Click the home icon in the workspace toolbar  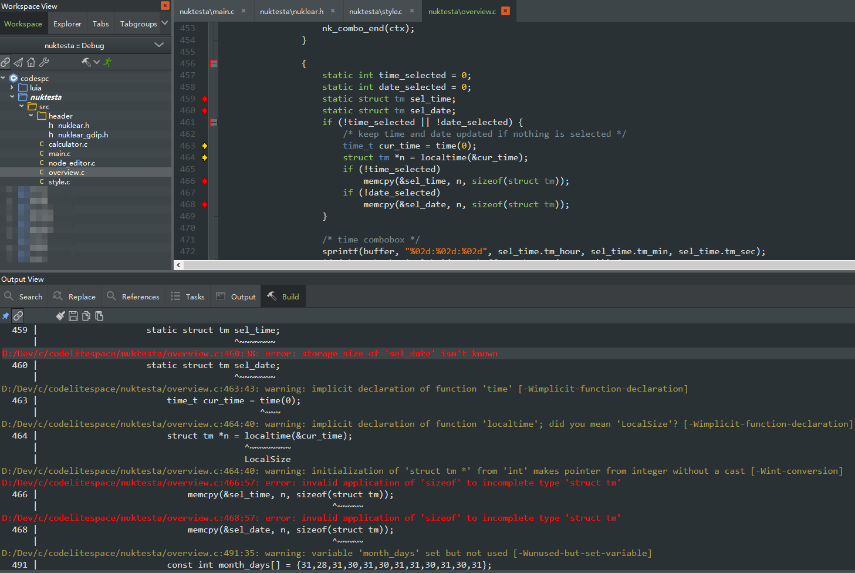pyautogui.click(x=31, y=62)
